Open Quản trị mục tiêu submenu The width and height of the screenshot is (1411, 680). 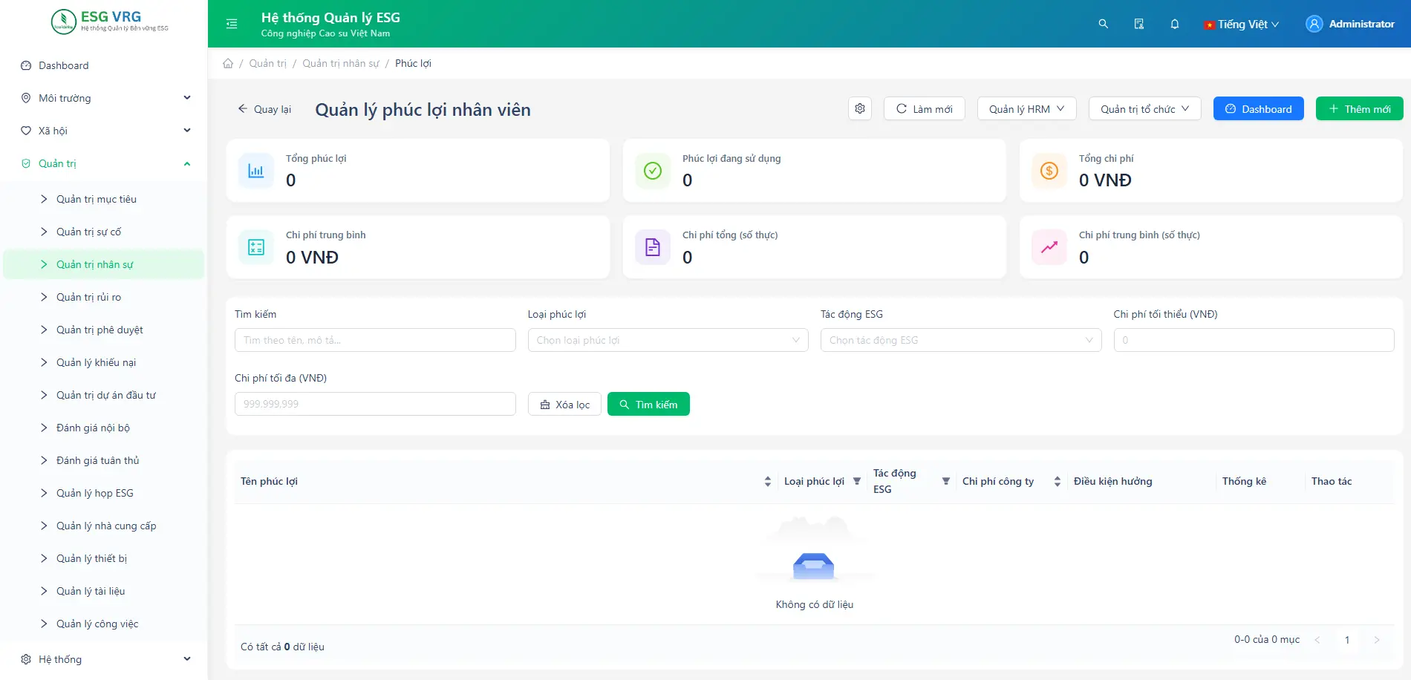[104, 199]
